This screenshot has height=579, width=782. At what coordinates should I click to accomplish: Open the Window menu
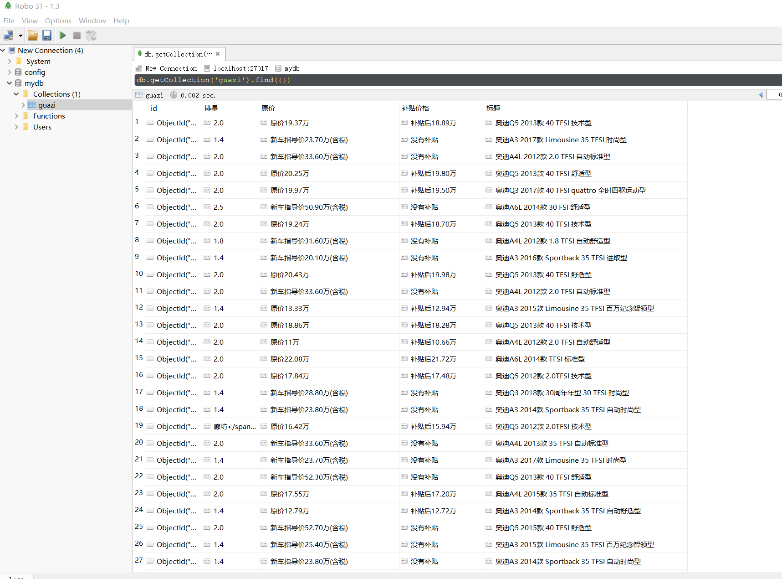tap(92, 21)
